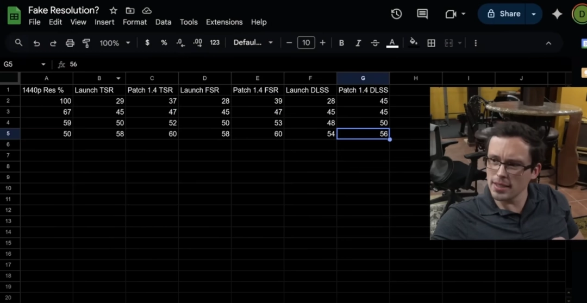Click the Gemini sparkle icon
This screenshot has width=587, height=303.
pos(557,14)
